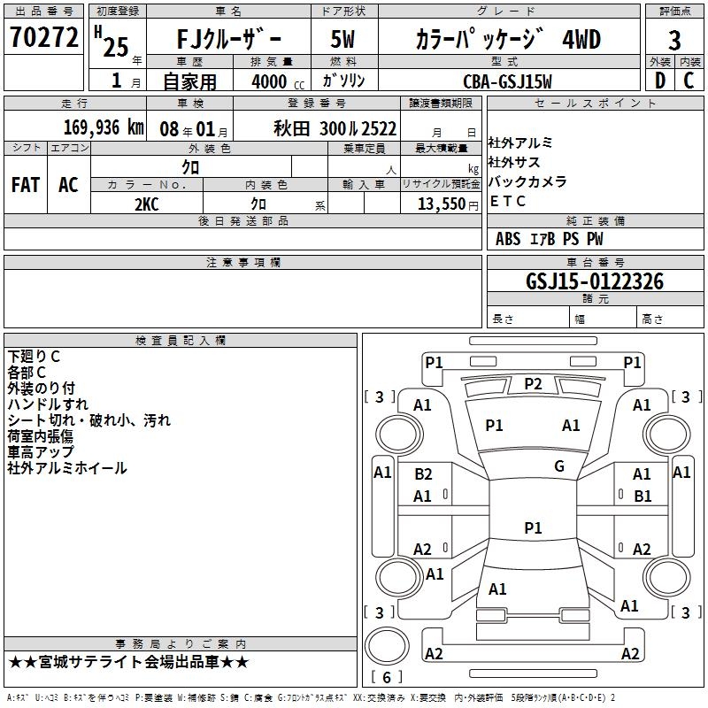Click the front-right wheel icon
This screenshot has height=708, width=708.
[x=667, y=435]
